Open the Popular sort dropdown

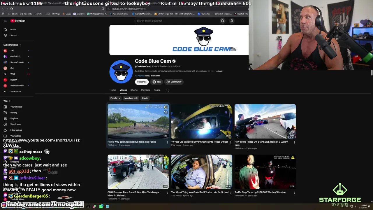(115, 98)
